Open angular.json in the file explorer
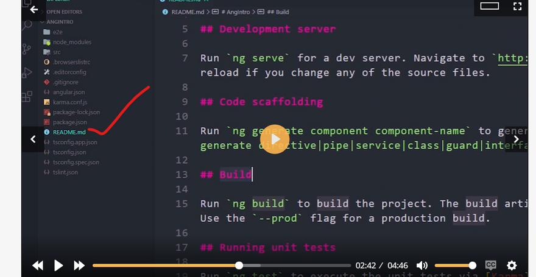This screenshot has width=536, height=277. click(x=69, y=92)
